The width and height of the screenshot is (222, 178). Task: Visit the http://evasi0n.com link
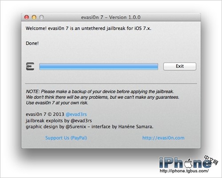pos(163,138)
